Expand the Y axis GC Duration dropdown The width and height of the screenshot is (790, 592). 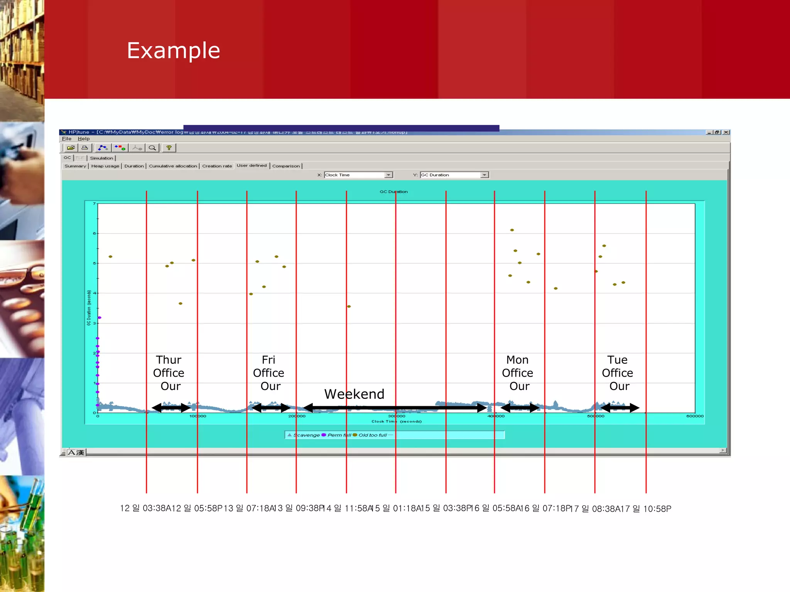tap(484, 175)
